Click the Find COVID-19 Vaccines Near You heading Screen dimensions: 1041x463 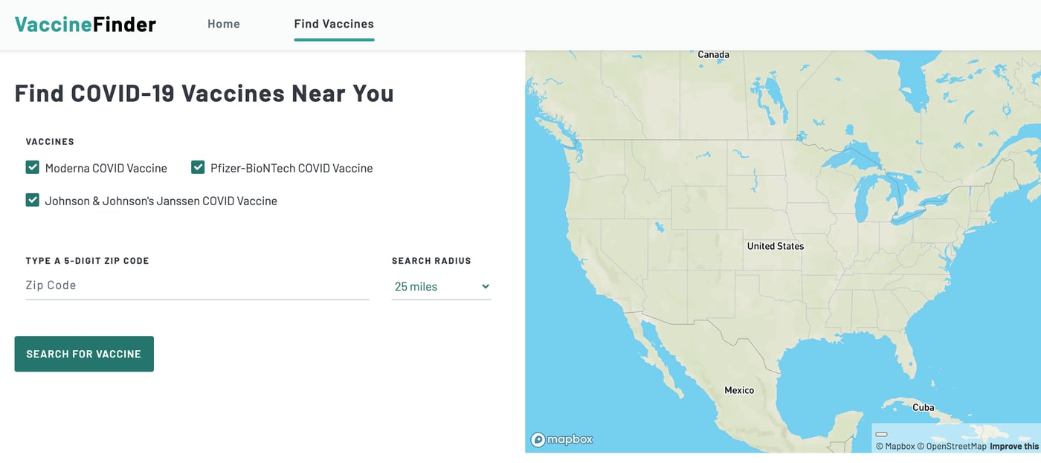(x=204, y=94)
